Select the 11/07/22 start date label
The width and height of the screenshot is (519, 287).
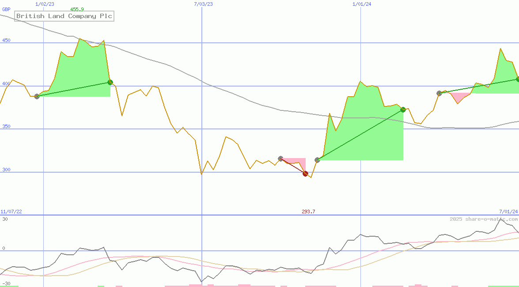(x=11, y=211)
